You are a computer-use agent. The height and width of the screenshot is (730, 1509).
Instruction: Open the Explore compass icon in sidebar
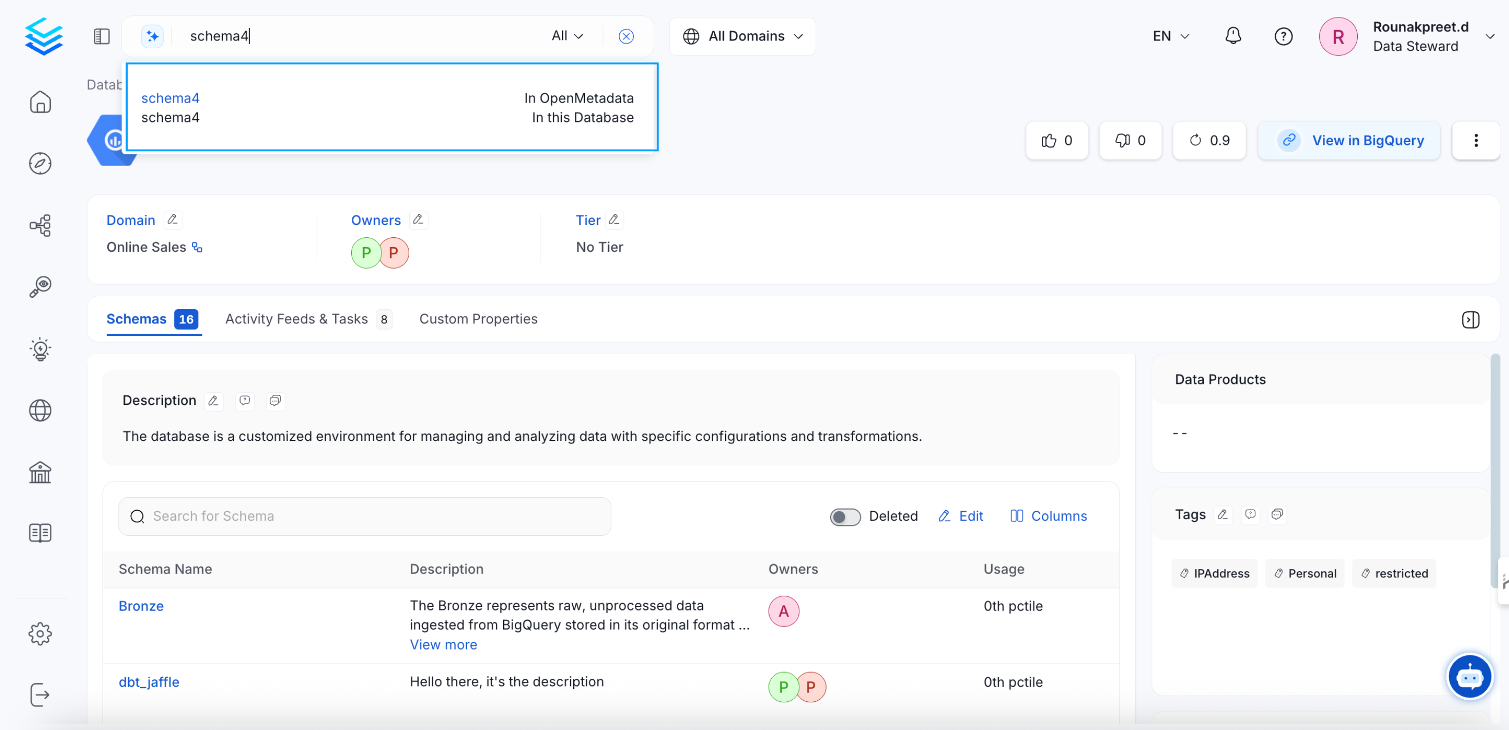[x=40, y=164]
